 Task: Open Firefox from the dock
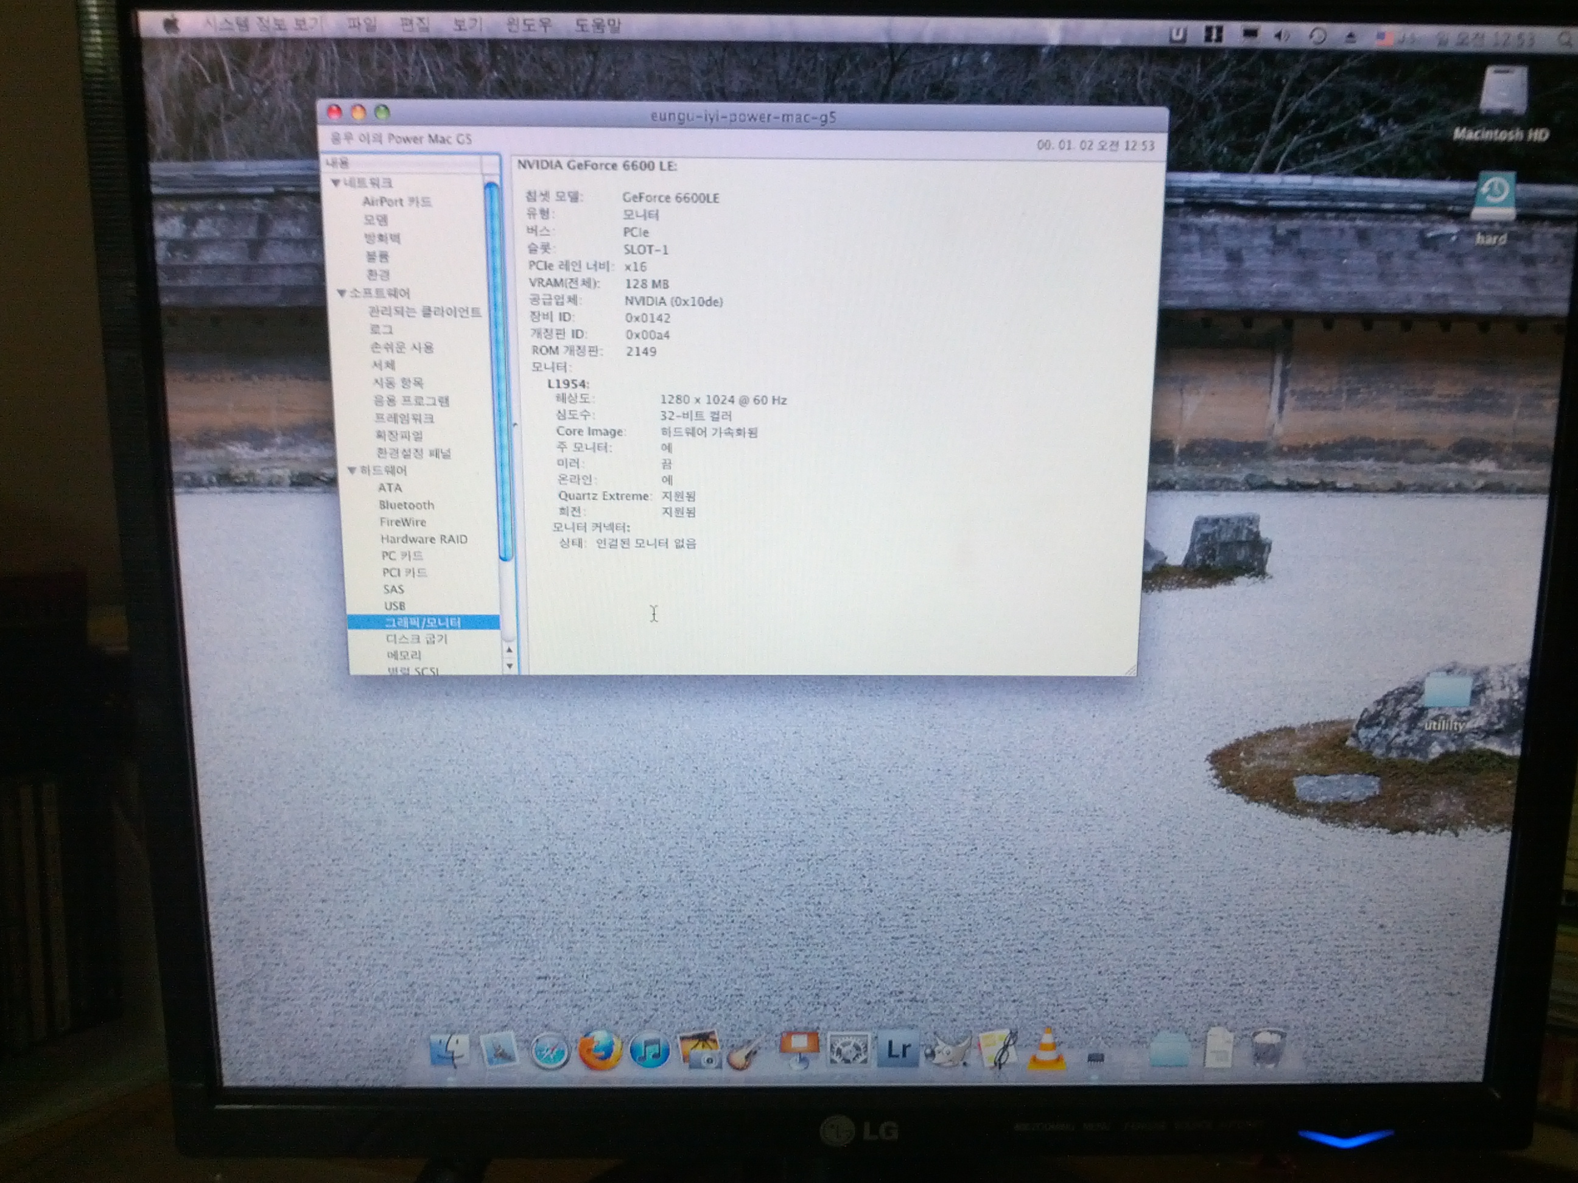(x=598, y=1050)
